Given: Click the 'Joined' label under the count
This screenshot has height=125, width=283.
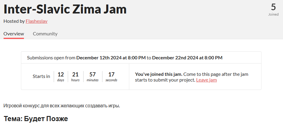Looking at the screenshot, I should (x=273, y=14).
